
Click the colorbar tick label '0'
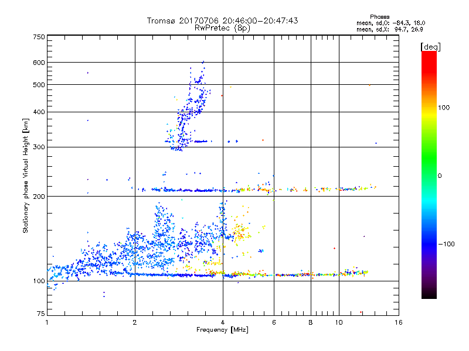(440, 176)
